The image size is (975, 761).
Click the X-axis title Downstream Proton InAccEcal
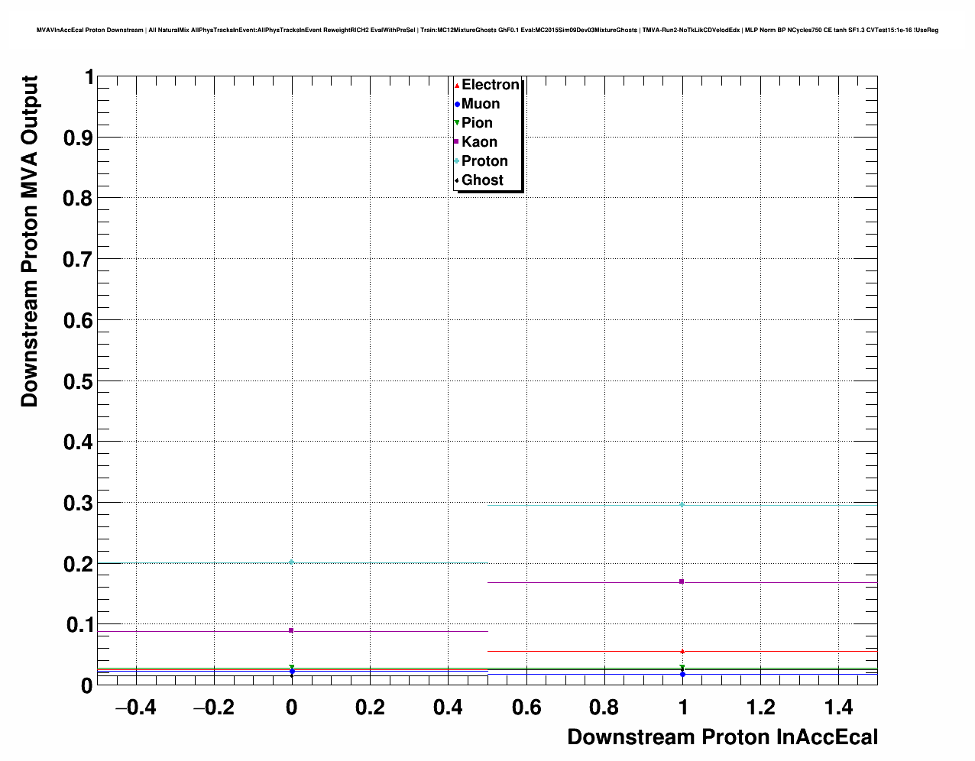coord(722,737)
